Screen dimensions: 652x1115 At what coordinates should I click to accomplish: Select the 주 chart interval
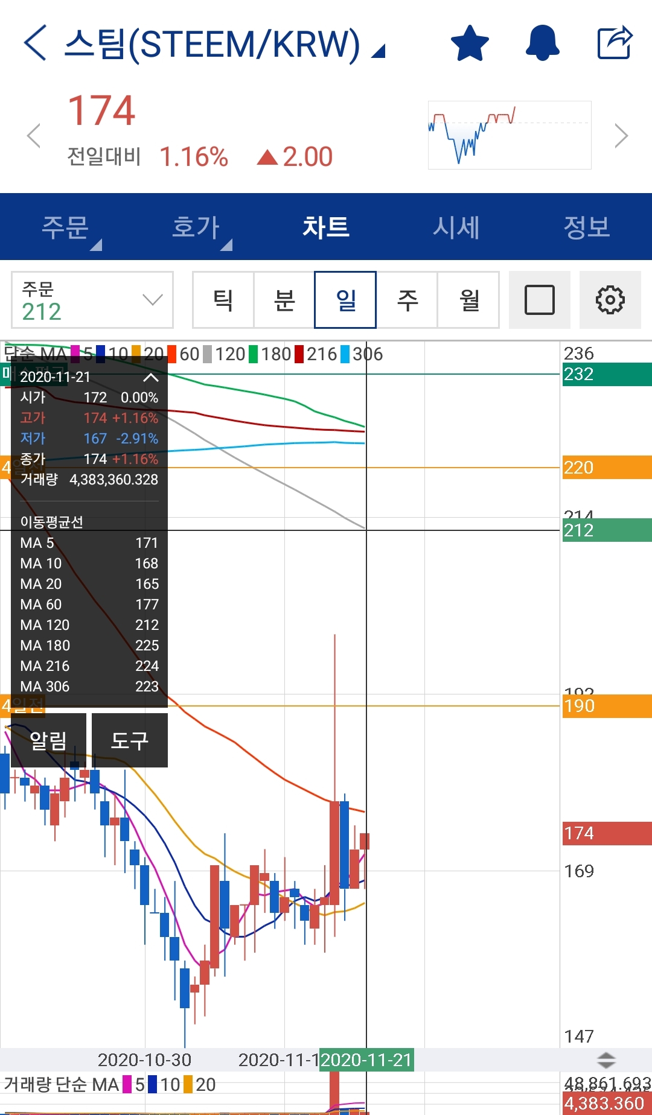407,300
